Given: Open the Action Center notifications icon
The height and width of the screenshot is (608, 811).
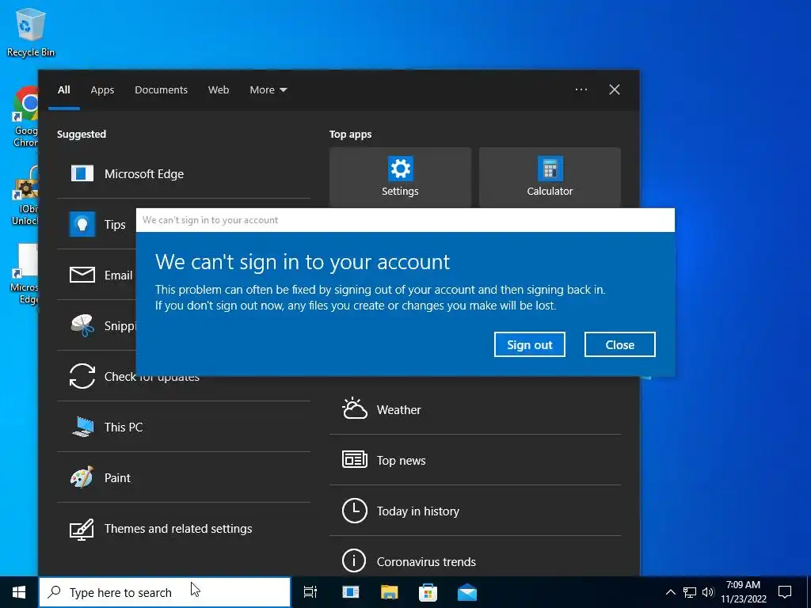Looking at the screenshot, I should [785, 592].
